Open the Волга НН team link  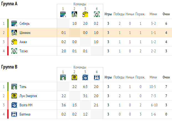[x=26, y=105]
